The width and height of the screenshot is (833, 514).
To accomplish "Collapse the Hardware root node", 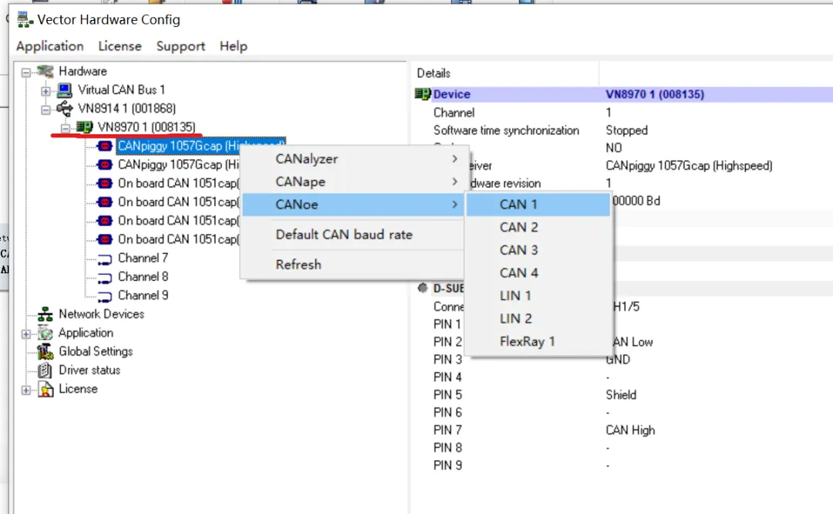I will point(26,72).
